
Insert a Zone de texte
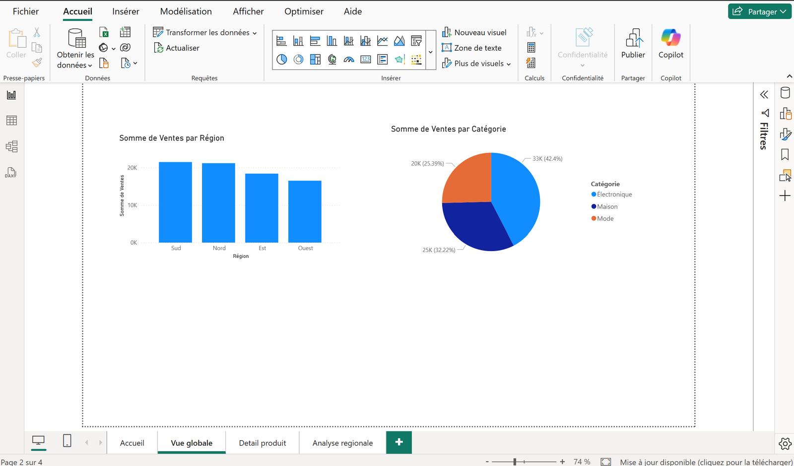coord(471,48)
